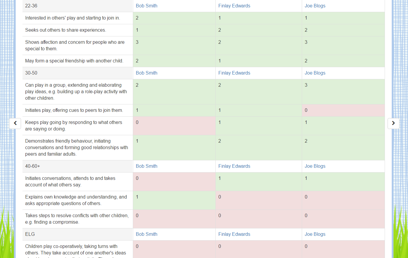Open Finlay Edwards link in ELG row
Viewport: 408px width, 258px height.
click(234, 234)
